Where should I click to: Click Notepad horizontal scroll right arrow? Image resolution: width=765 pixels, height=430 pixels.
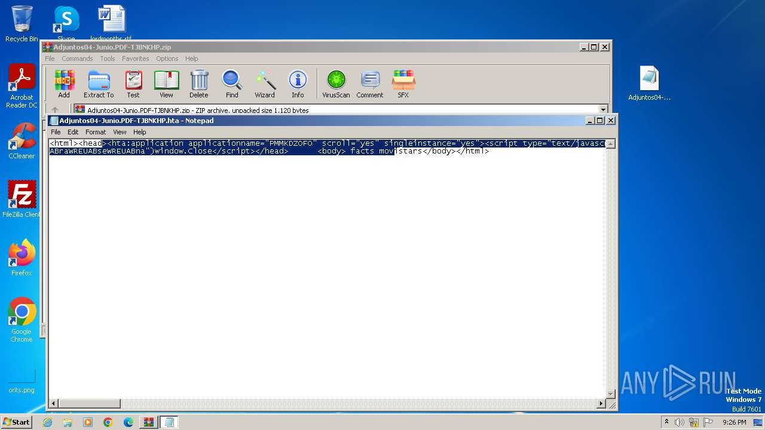601,404
